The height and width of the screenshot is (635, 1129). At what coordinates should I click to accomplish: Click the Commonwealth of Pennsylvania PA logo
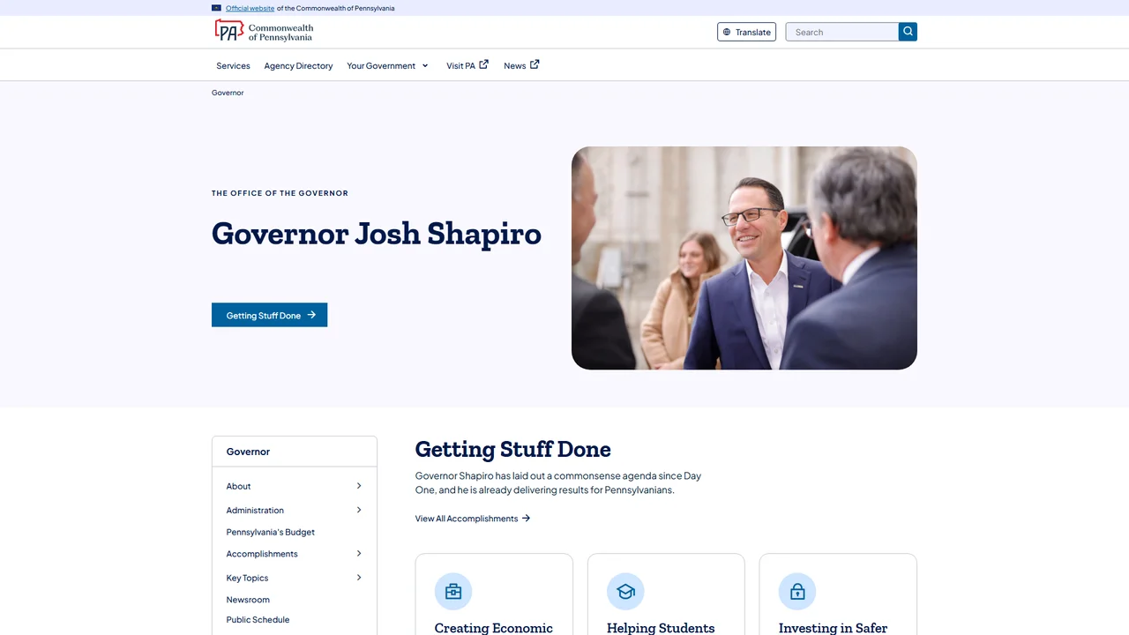264,32
